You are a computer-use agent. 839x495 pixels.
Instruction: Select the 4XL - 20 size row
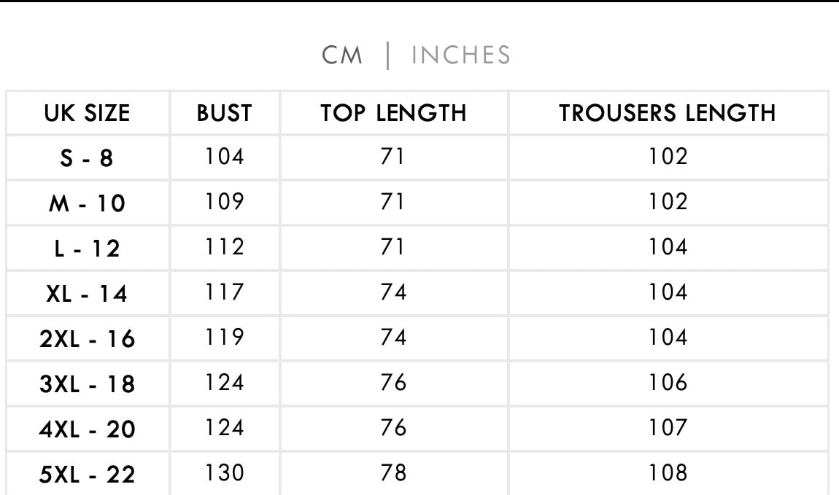tap(88, 429)
